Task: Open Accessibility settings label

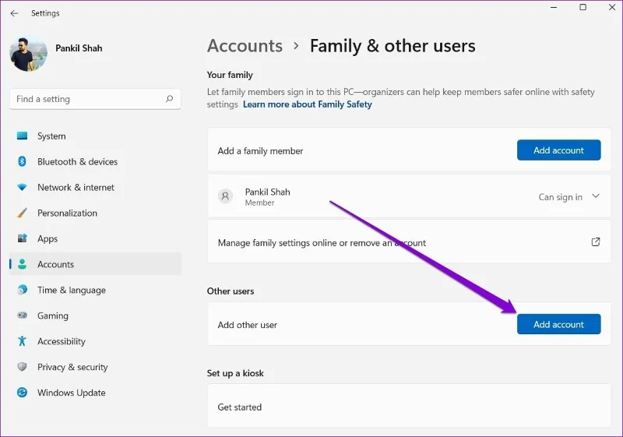Action: click(62, 341)
